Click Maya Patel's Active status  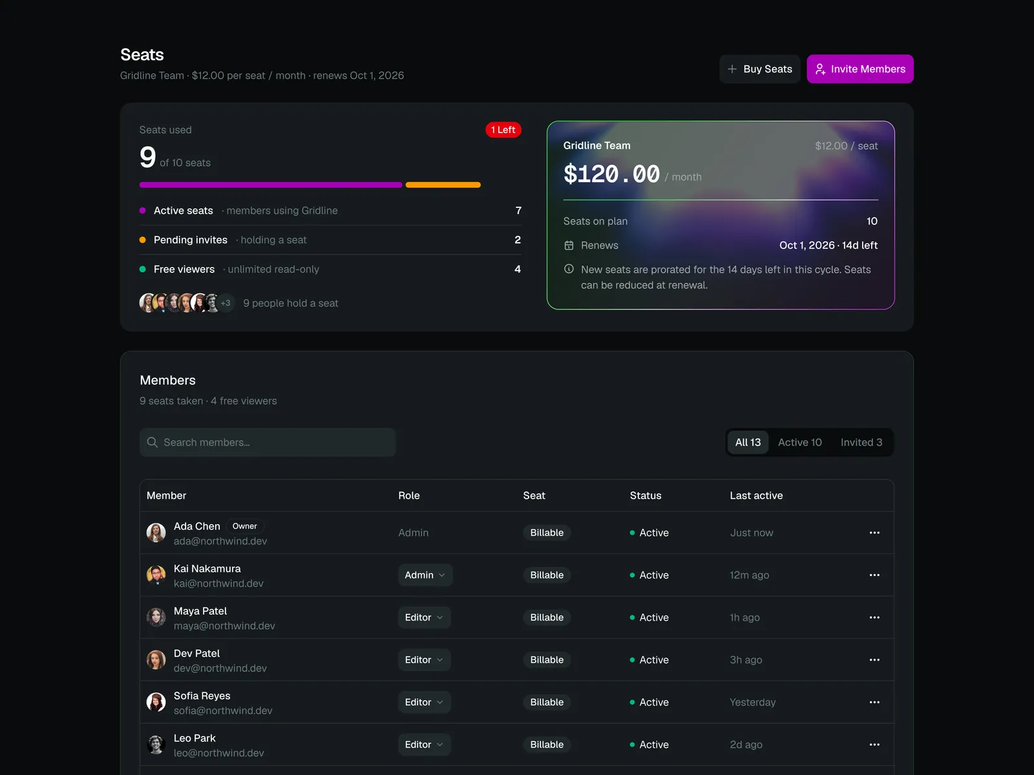tap(649, 617)
